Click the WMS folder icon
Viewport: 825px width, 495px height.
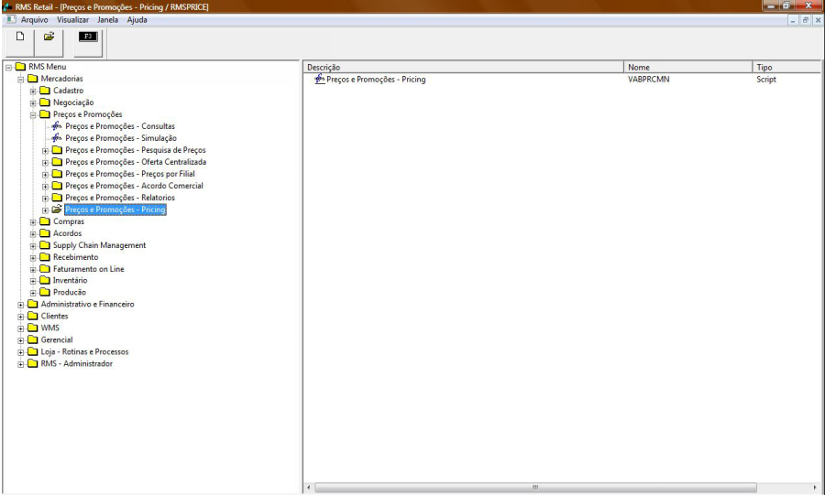33,328
